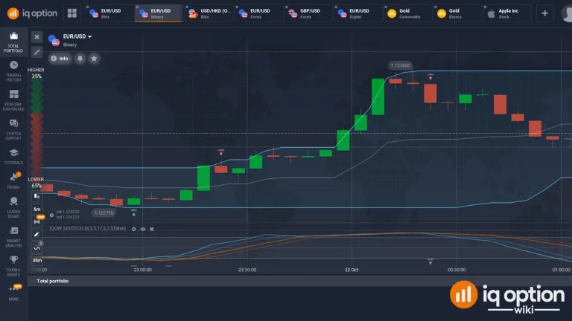Click the LOWER 65% sentiment label
Viewport: 572px width, 321px height.
36,182
